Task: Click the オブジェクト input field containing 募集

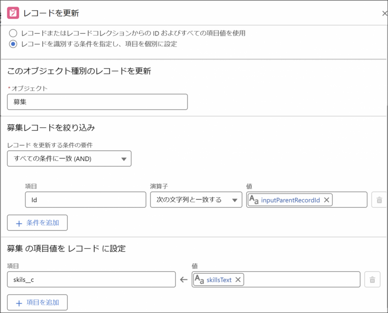Action: (x=97, y=102)
